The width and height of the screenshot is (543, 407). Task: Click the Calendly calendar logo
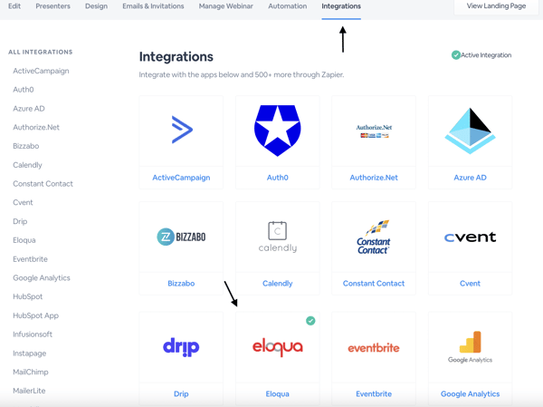(x=278, y=237)
